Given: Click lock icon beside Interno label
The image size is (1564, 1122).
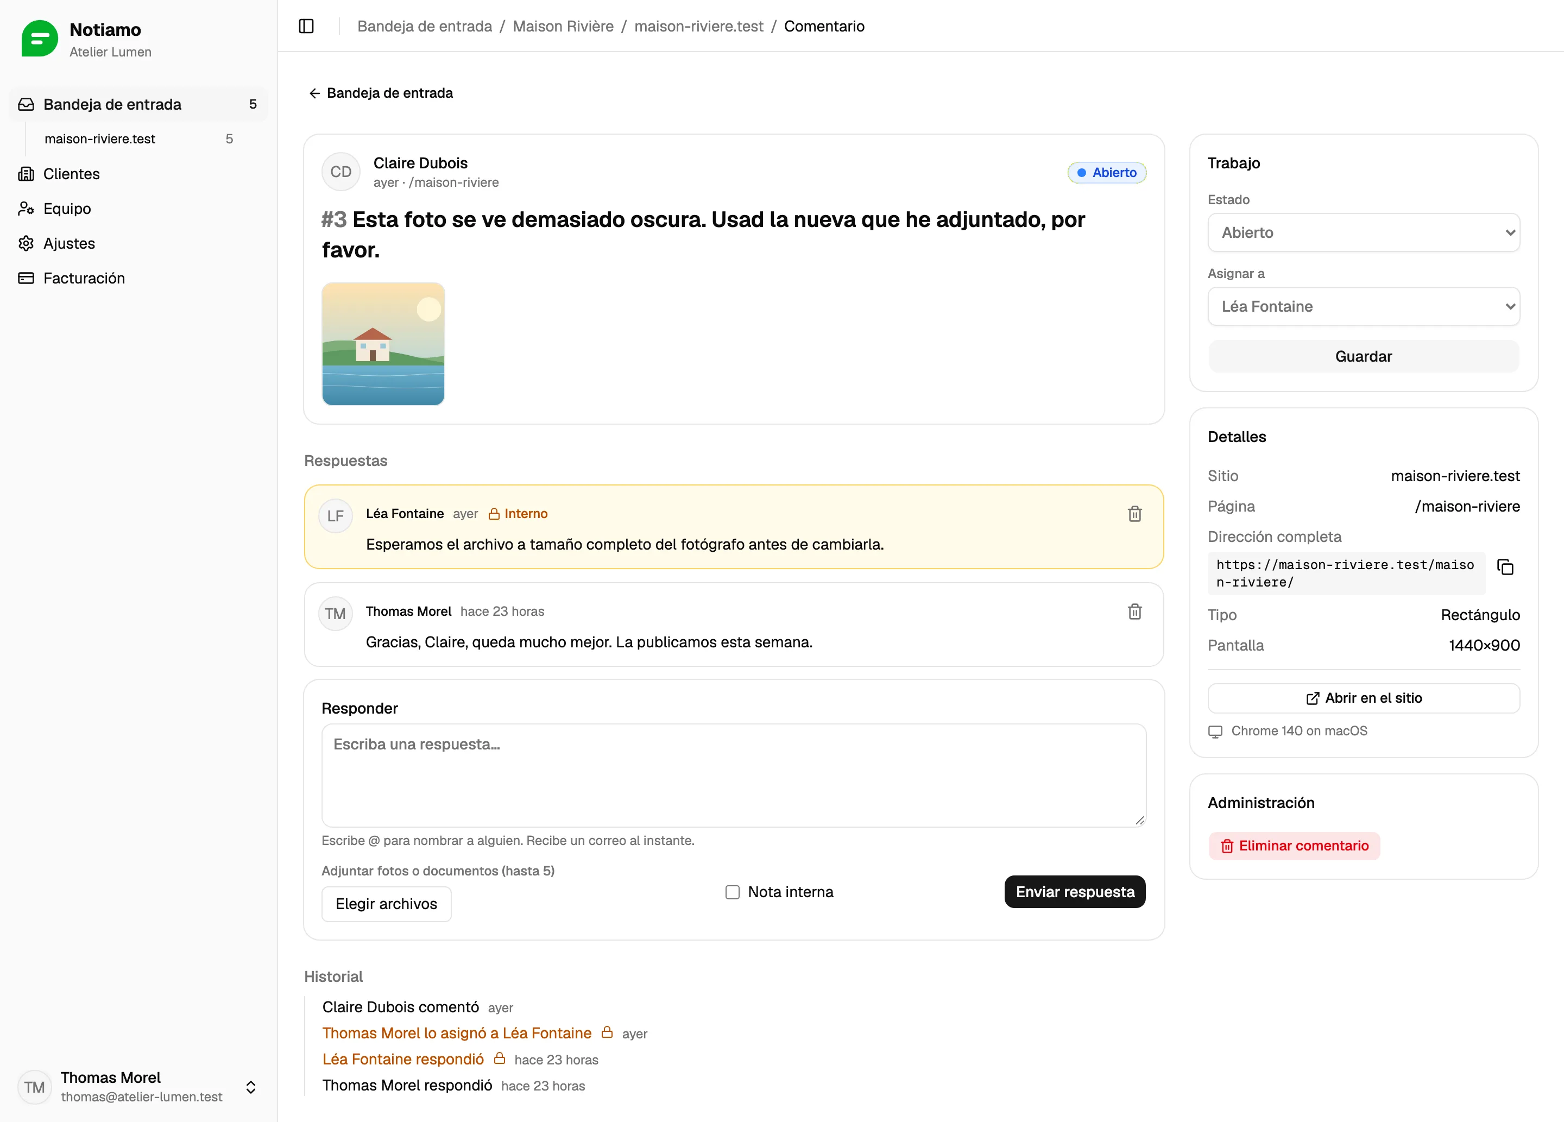Looking at the screenshot, I should coord(494,514).
